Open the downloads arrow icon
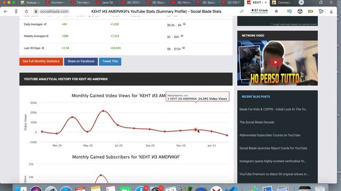 click(331, 11)
